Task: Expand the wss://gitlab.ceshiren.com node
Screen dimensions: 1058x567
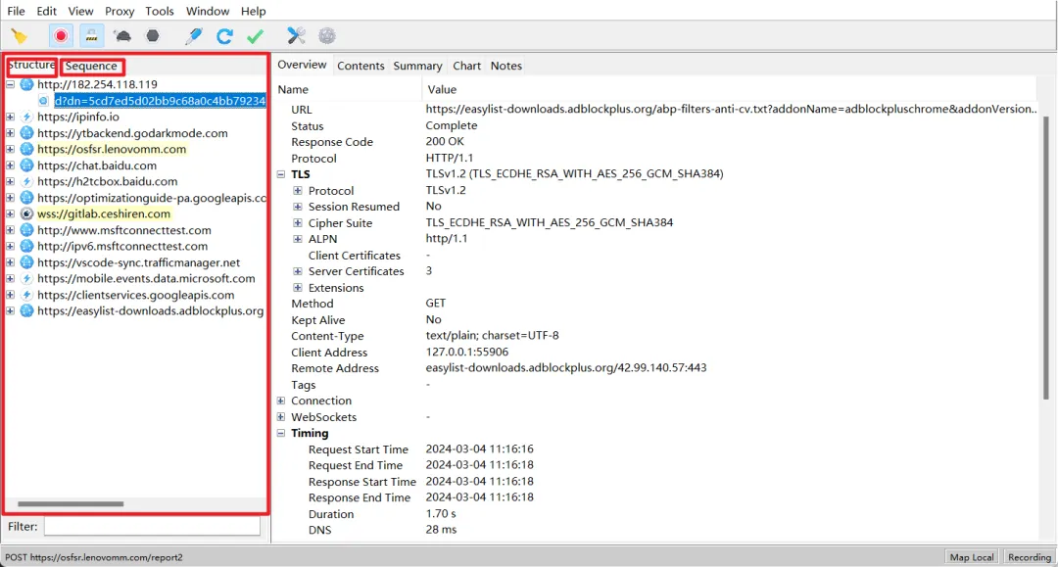Action: point(10,213)
